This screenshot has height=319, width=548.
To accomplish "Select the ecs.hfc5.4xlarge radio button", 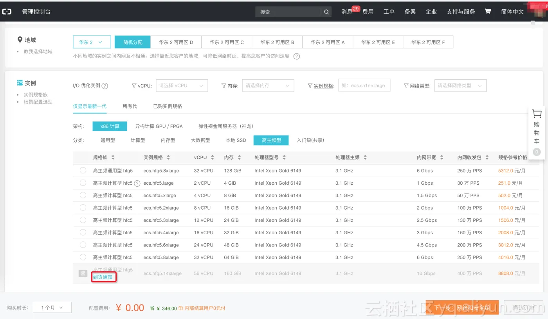I will point(83,232).
